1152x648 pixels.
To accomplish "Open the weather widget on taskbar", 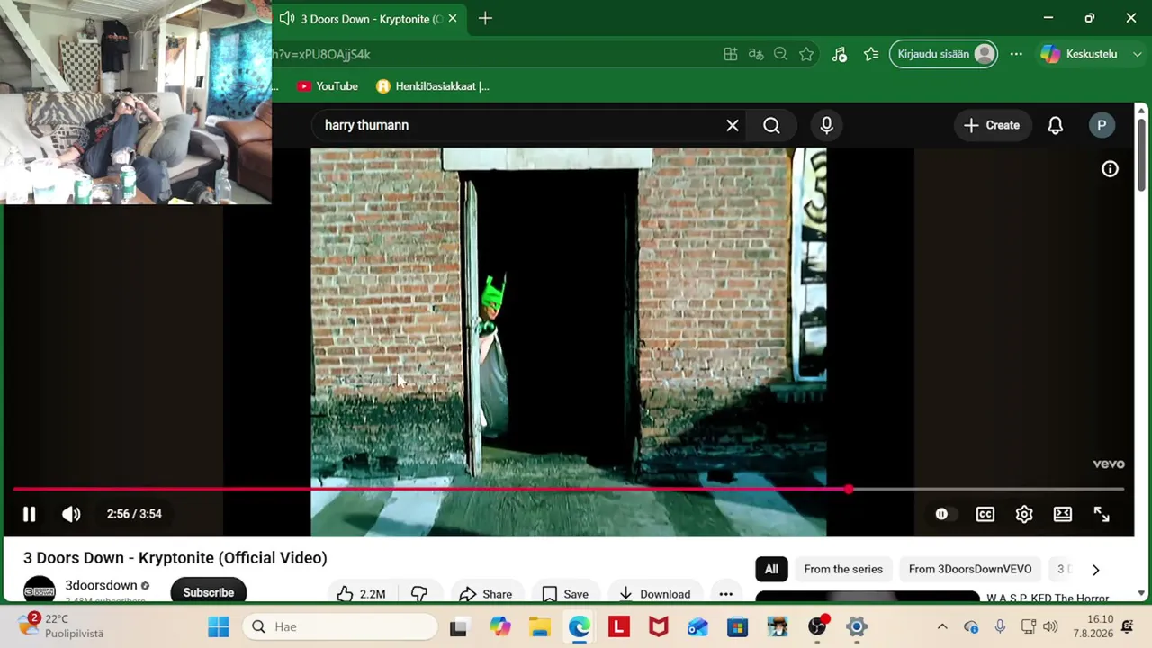I will [60, 626].
